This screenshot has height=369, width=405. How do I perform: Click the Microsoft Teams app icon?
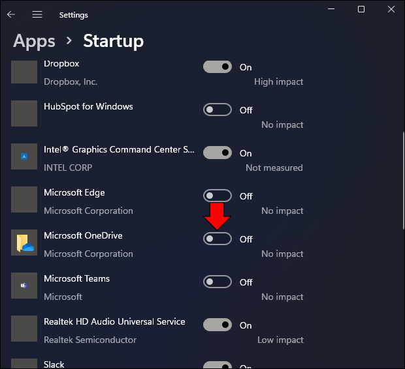(x=25, y=286)
